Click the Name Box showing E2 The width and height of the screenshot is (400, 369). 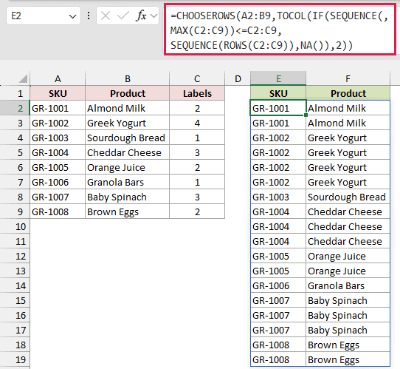pyautogui.click(x=44, y=16)
